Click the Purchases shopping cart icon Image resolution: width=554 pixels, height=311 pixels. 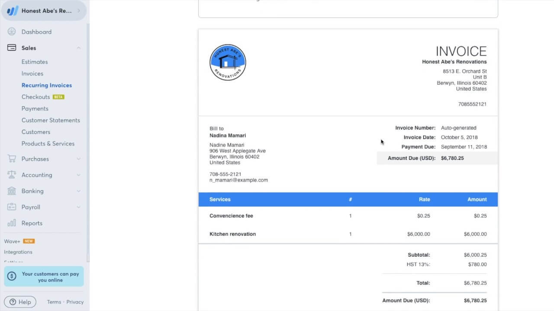click(x=11, y=159)
